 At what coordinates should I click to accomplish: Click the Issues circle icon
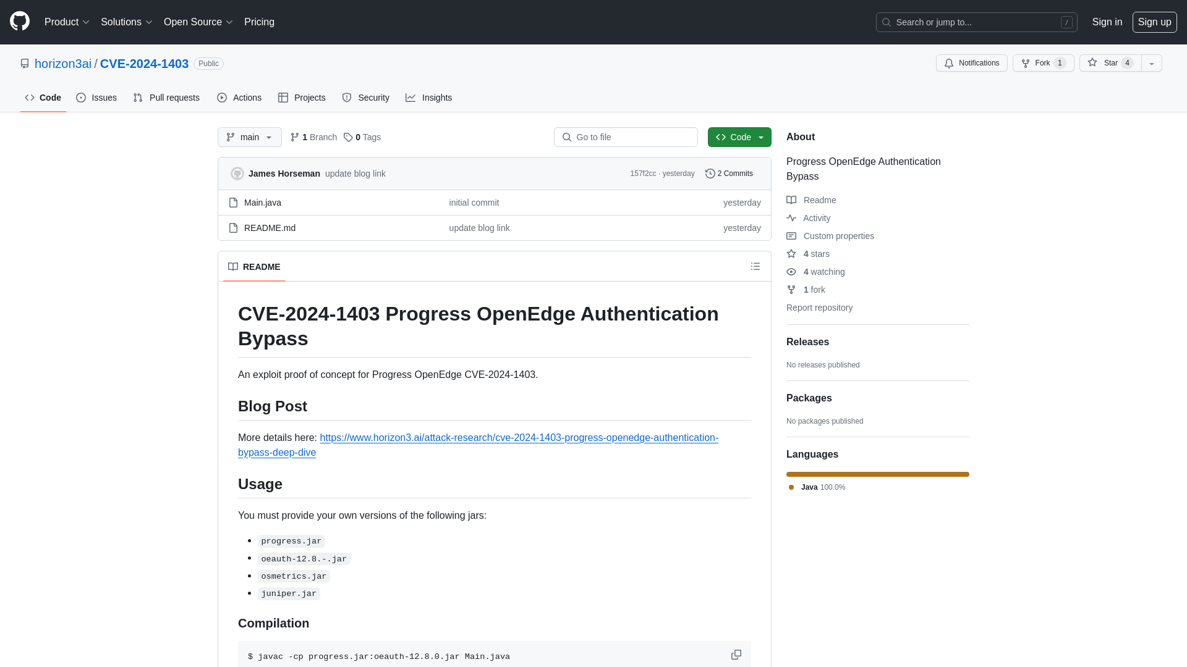82,97
